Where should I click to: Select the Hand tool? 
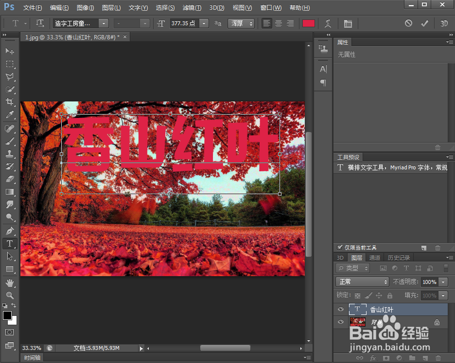tap(10, 283)
